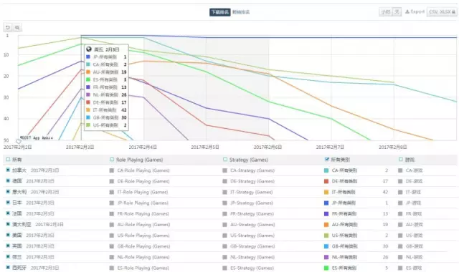Click the CSV, XLSX export button
Screen dimensions: 459x272
click(442, 11)
